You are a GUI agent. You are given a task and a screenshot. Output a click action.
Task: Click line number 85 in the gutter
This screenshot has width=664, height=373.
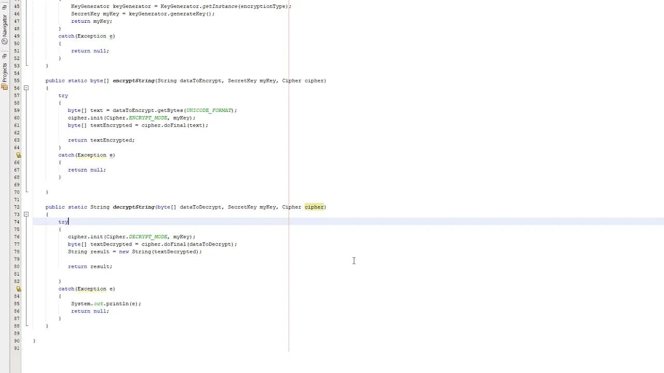pyautogui.click(x=16, y=304)
